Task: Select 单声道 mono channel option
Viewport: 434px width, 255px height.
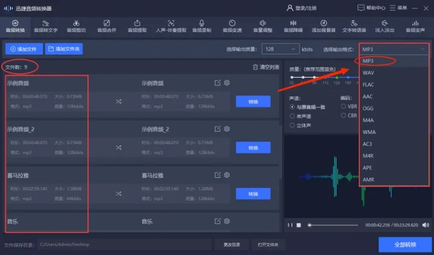Action: (x=301, y=116)
